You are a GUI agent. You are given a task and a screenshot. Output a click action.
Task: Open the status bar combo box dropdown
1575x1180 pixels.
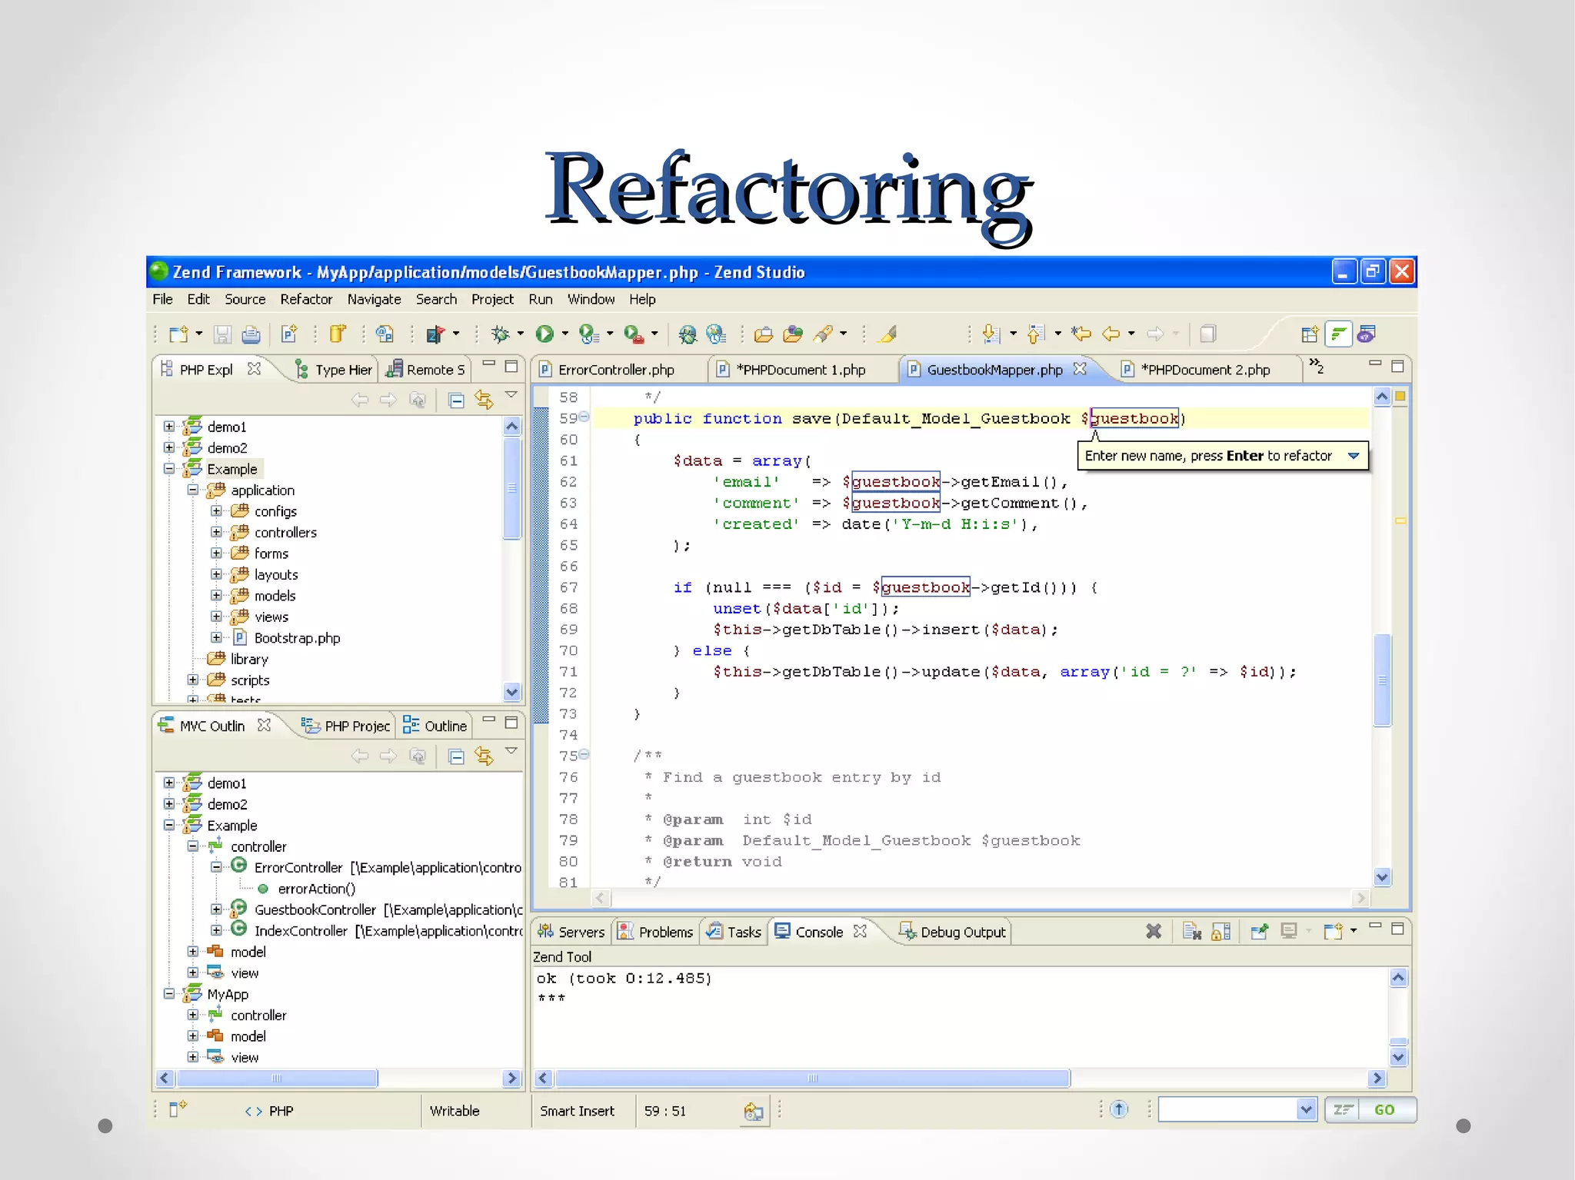(x=1305, y=1109)
